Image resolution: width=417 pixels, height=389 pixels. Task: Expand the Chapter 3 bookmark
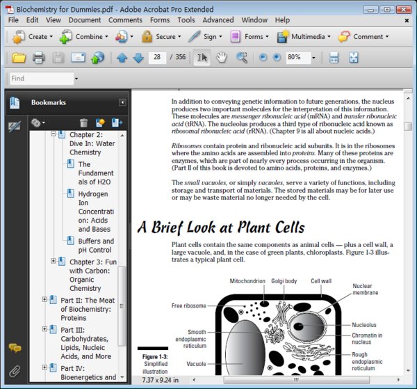pyautogui.click(x=54, y=261)
